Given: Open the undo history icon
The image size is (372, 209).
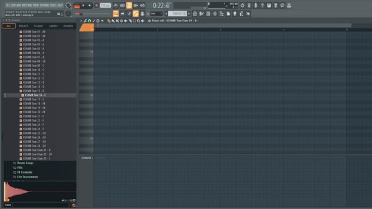Looking at the screenshot, I should 242,5.
